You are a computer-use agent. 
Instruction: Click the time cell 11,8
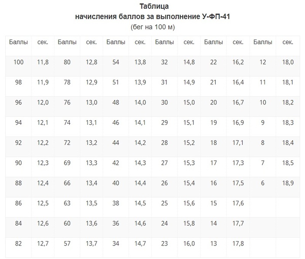(x=43, y=62)
